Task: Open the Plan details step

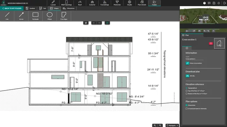Action: pyautogui.click(x=142, y=3)
